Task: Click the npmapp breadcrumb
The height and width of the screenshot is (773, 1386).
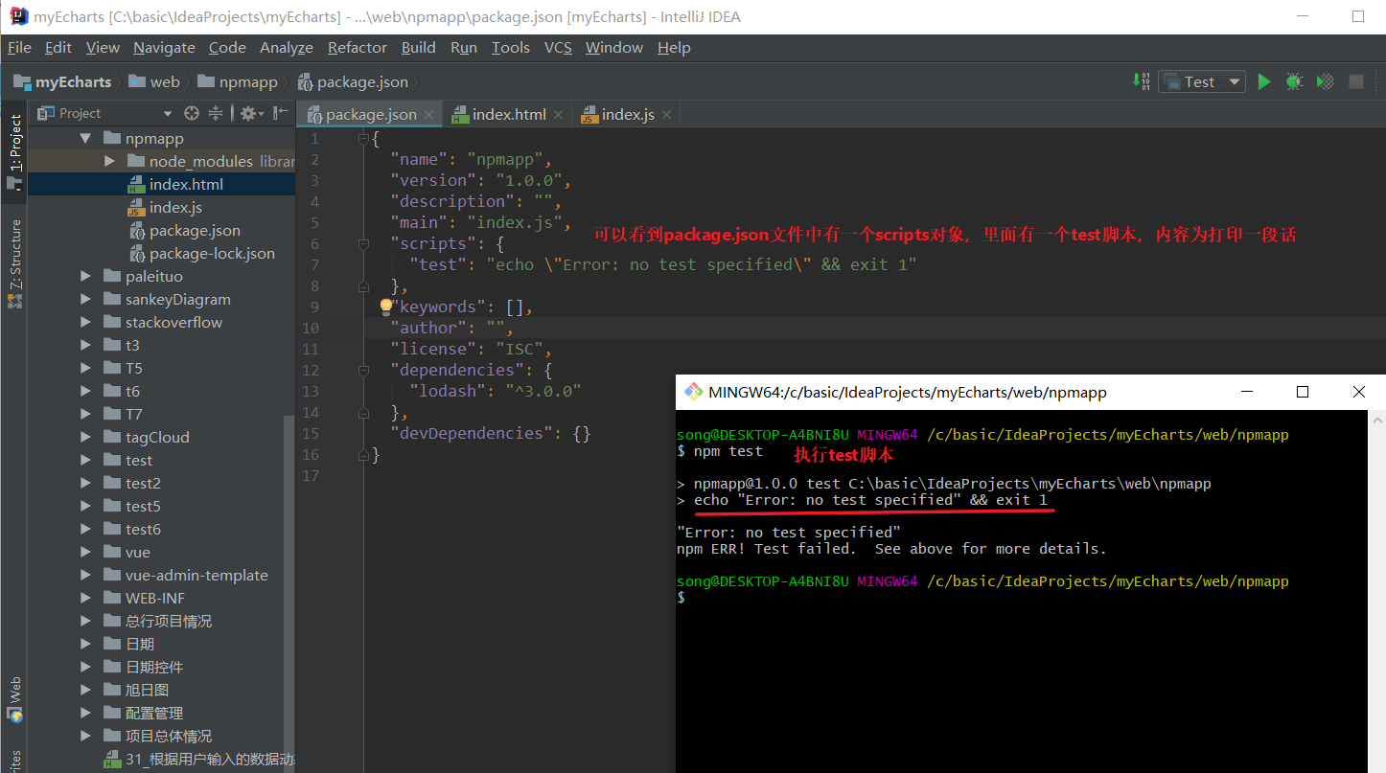Action: pos(238,81)
